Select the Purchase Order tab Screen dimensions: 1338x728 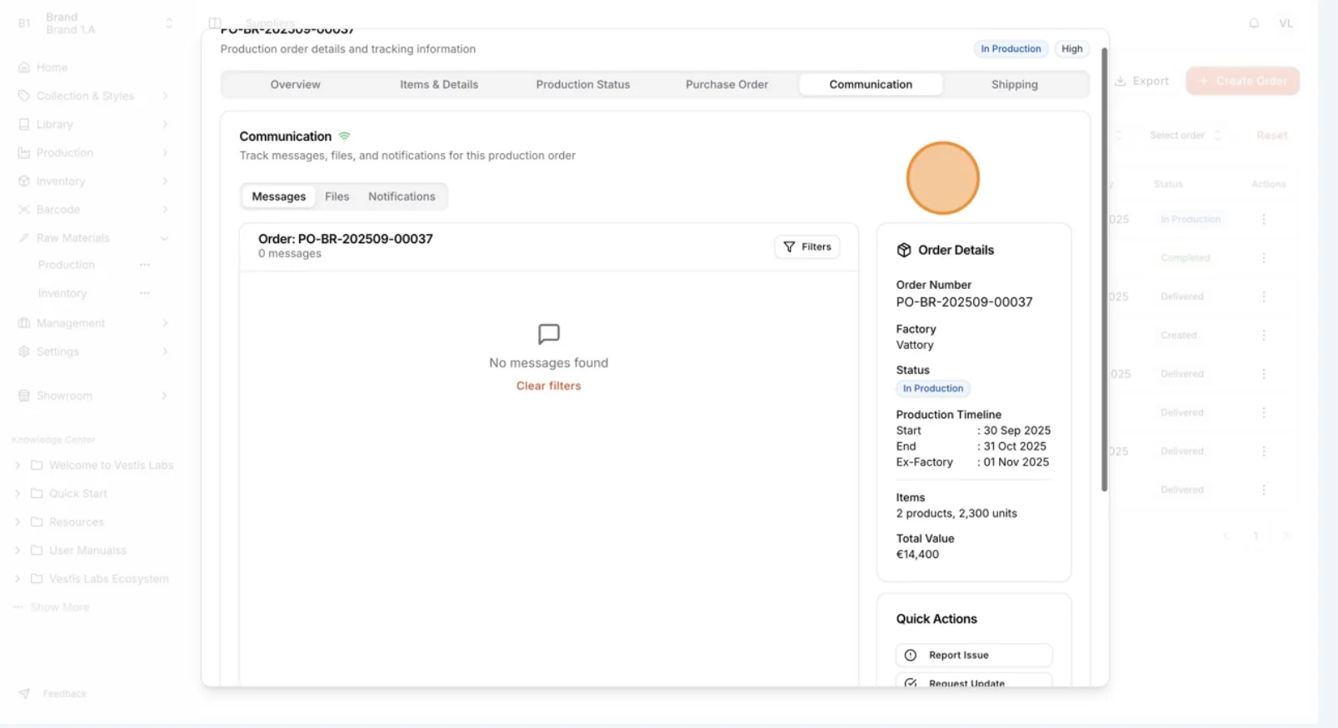[726, 84]
